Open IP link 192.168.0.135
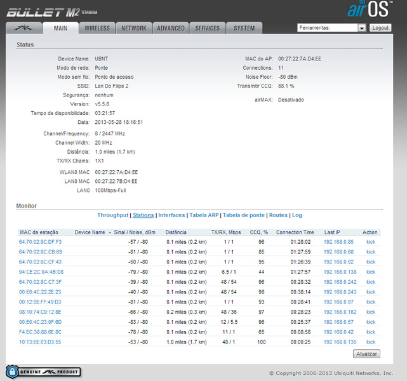The image size is (407, 381). (x=340, y=342)
